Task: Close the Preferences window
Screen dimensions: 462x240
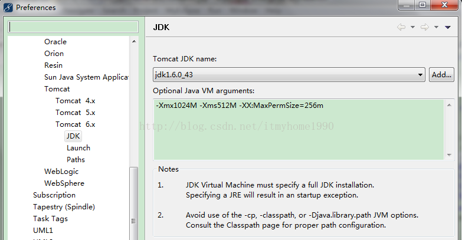Action: tap(445, 5)
